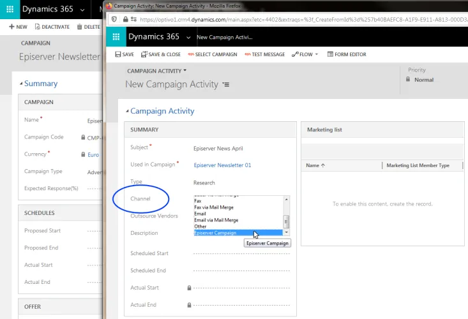The width and height of the screenshot is (468, 319).
Task: Select Fax in the Channel list
Action: point(198,201)
